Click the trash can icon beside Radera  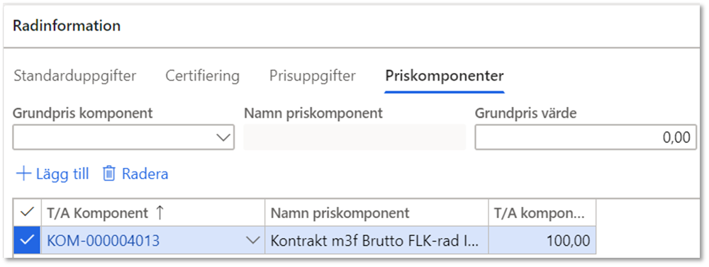tap(109, 174)
